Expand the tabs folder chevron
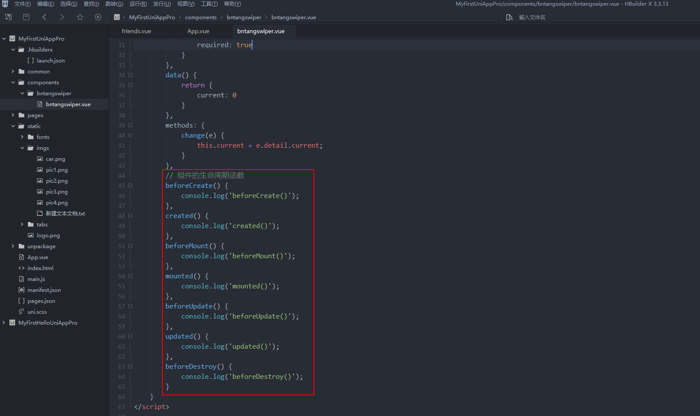The width and height of the screenshot is (700, 416). pyautogui.click(x=22, y=224)
